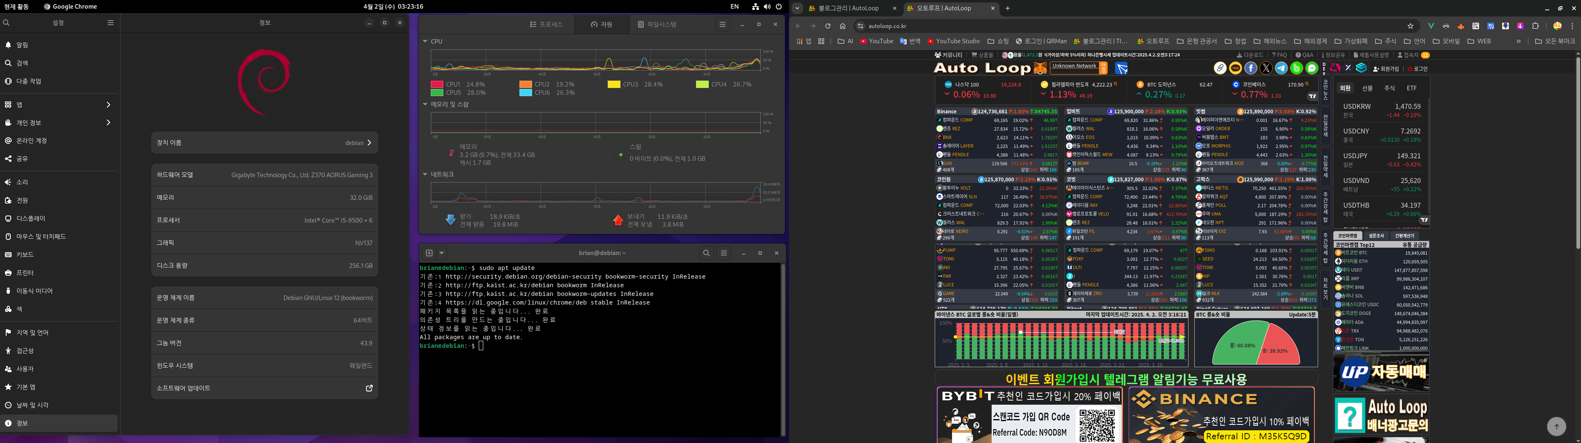Open terminal hamburger menu

pos(723,253)
